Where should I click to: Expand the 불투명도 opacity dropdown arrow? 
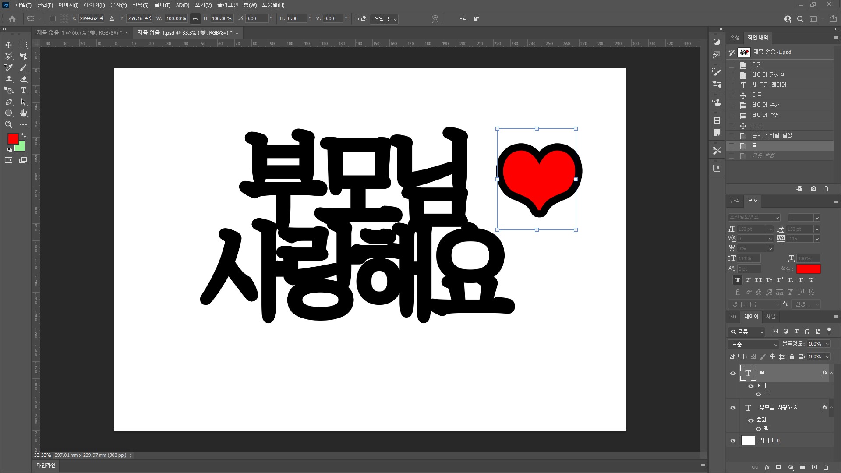(x=827, y=344)
